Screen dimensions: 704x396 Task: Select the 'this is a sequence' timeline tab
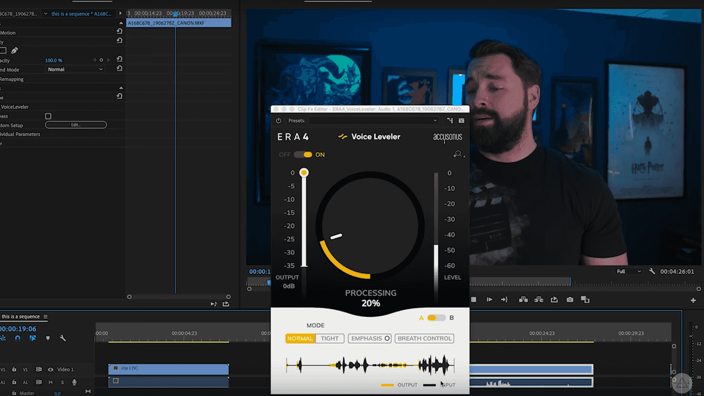(x=21, y=317)
